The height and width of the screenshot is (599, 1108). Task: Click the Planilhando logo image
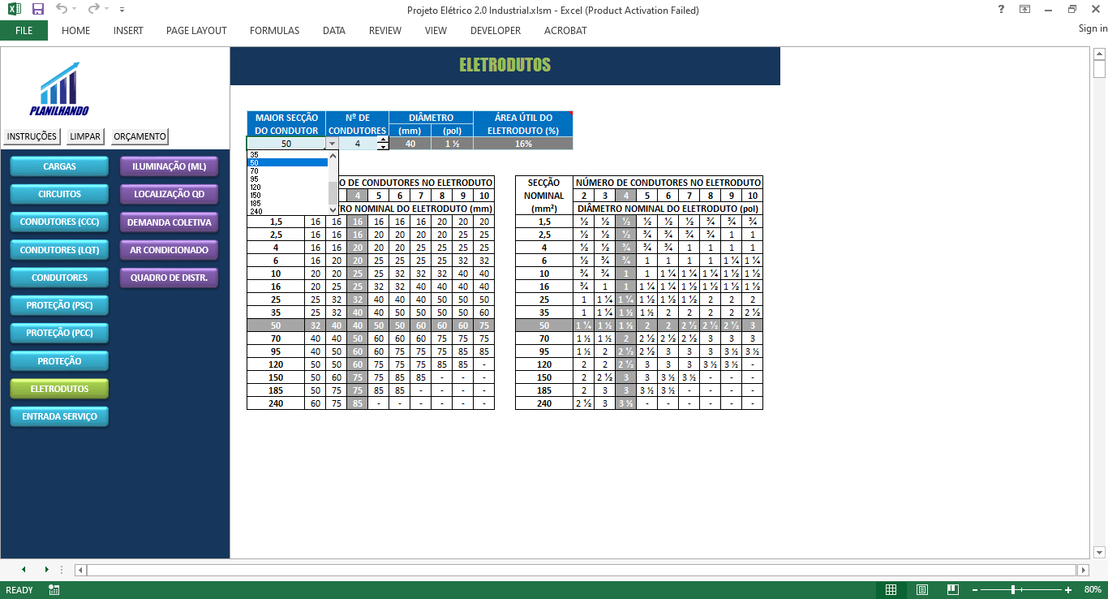coord(59,89)
